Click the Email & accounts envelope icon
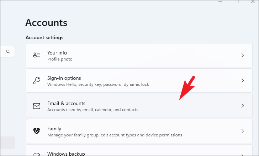This screenshot has height=156, width=259. click(x=37, y=106)
